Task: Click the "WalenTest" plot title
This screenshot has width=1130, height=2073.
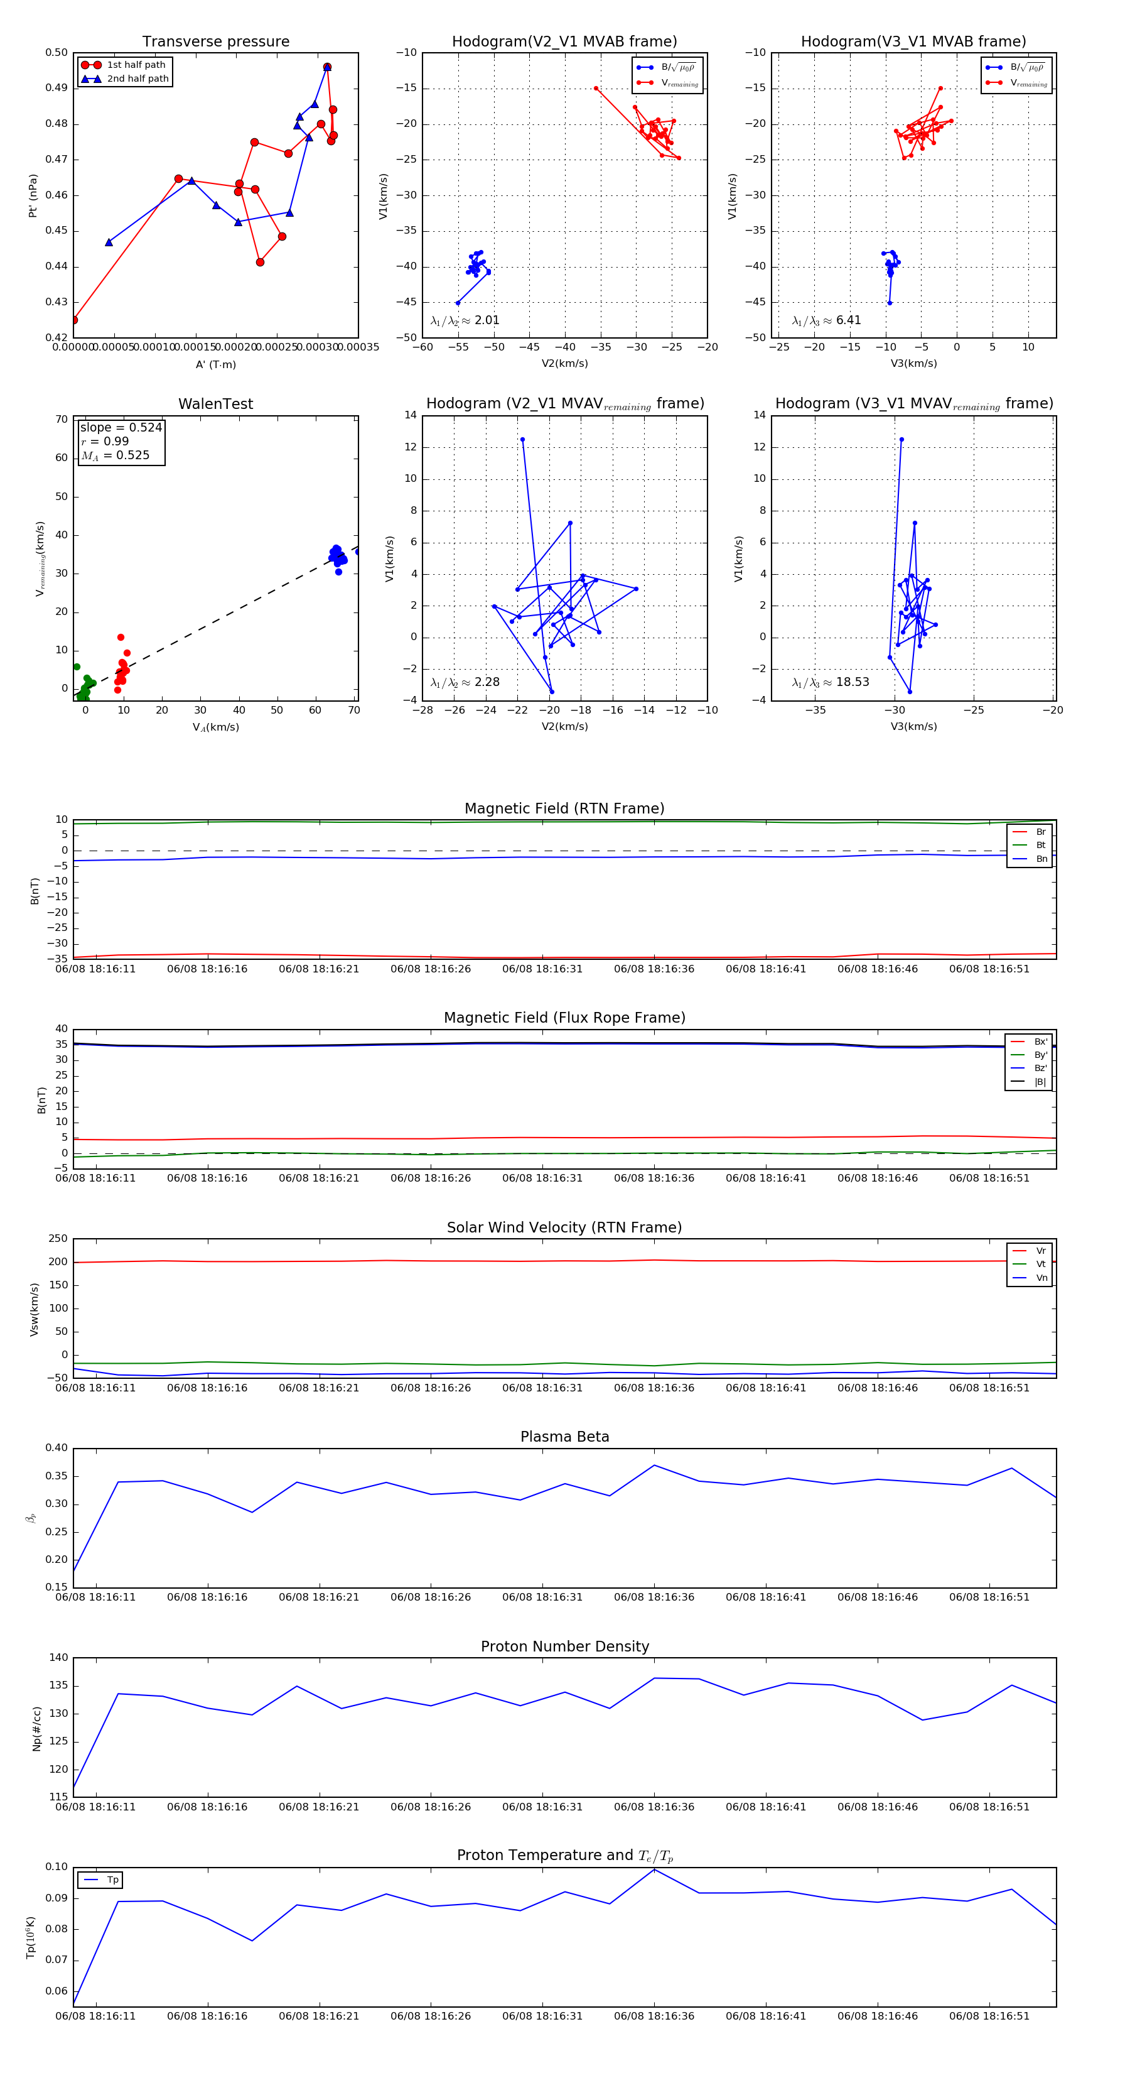Action: (215, 404)
